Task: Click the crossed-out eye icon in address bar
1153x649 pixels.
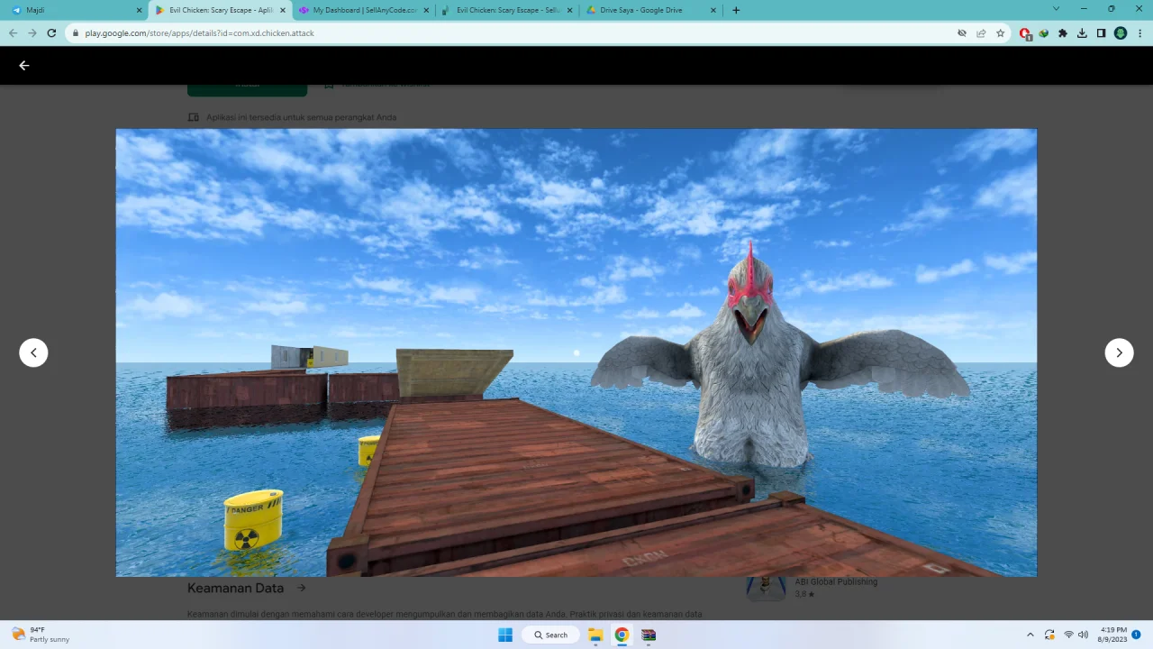Action: click(962, 33)
